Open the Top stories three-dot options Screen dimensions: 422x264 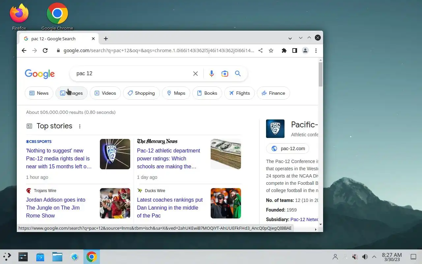tap(80, 126)
